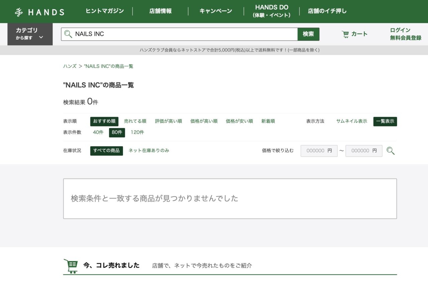This screenshot has width=428, height=288.
Task: Open ヒントマガジン menu
Action: tap(105, 11)
